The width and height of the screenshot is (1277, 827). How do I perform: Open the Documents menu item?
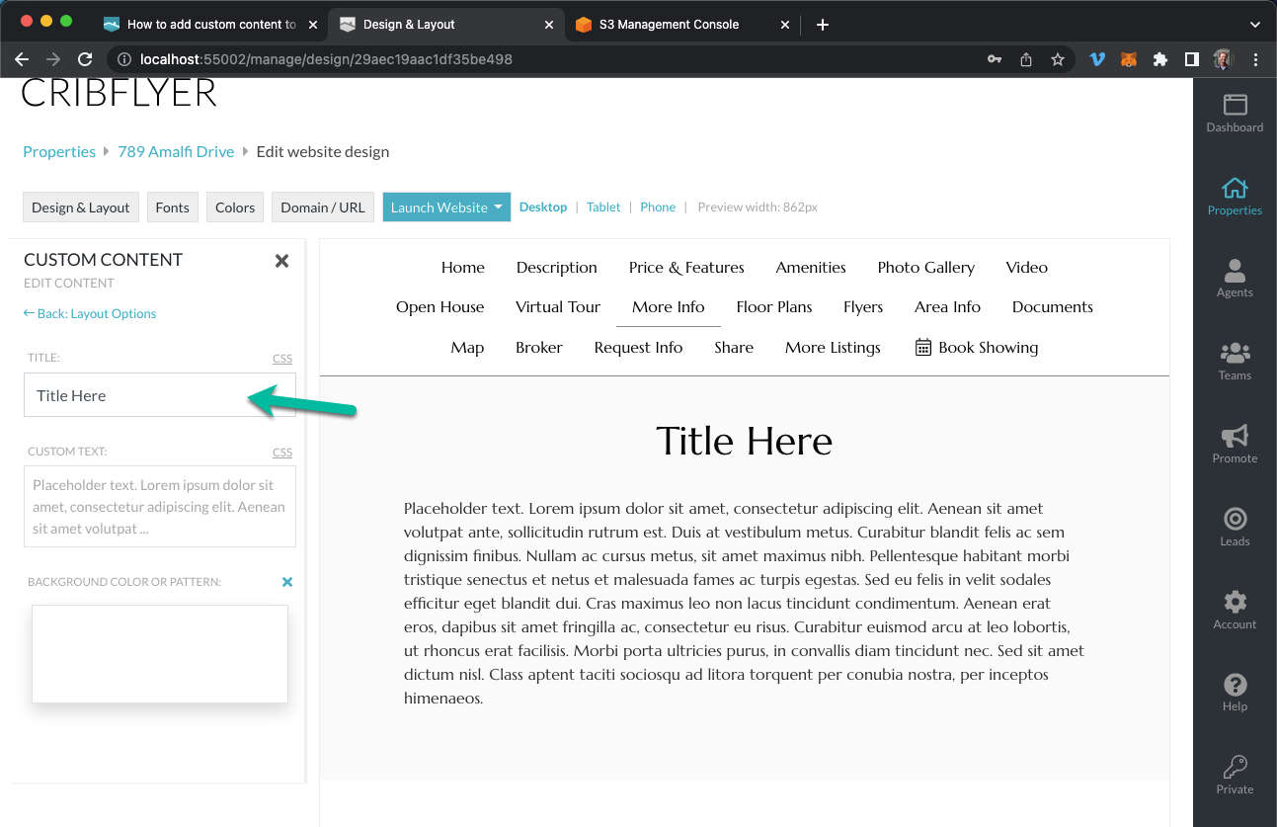pyautogui.click(x=1052, y=307)
